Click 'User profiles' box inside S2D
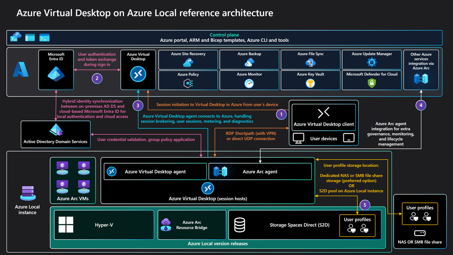The image size is (453, 255). (x=357, y=226)
